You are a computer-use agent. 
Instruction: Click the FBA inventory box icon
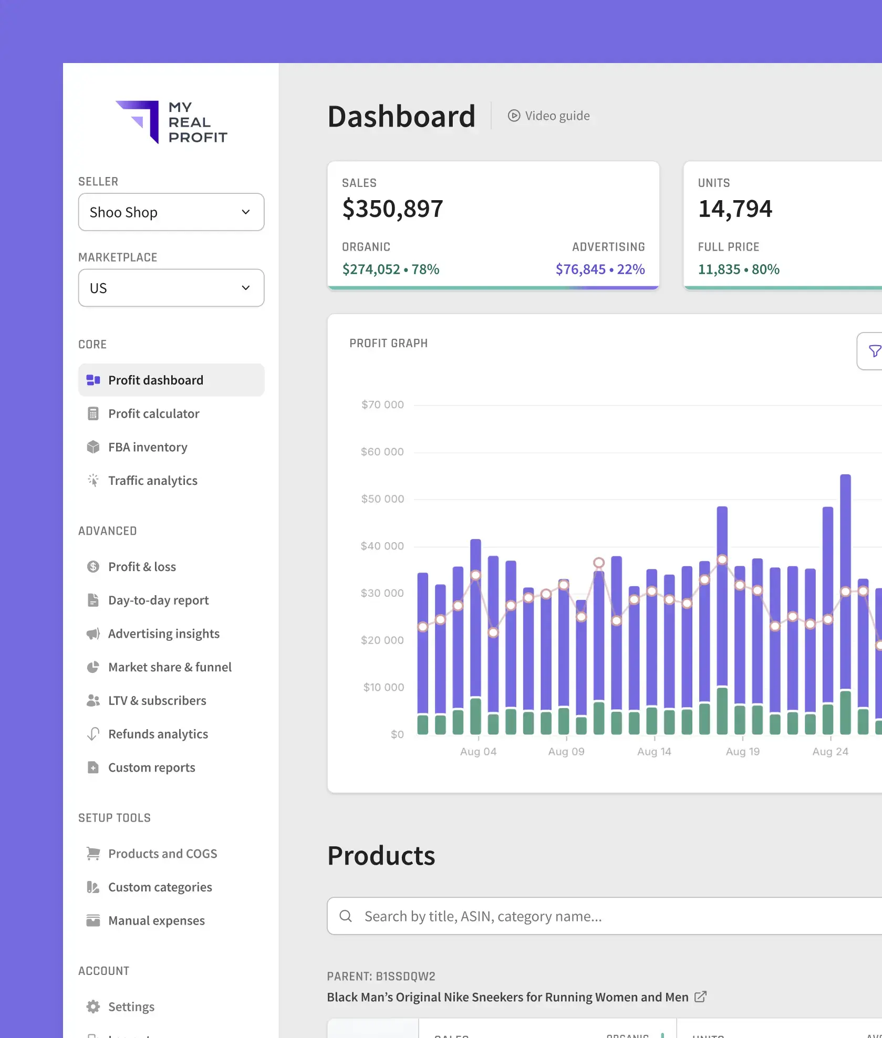point(93,448)
